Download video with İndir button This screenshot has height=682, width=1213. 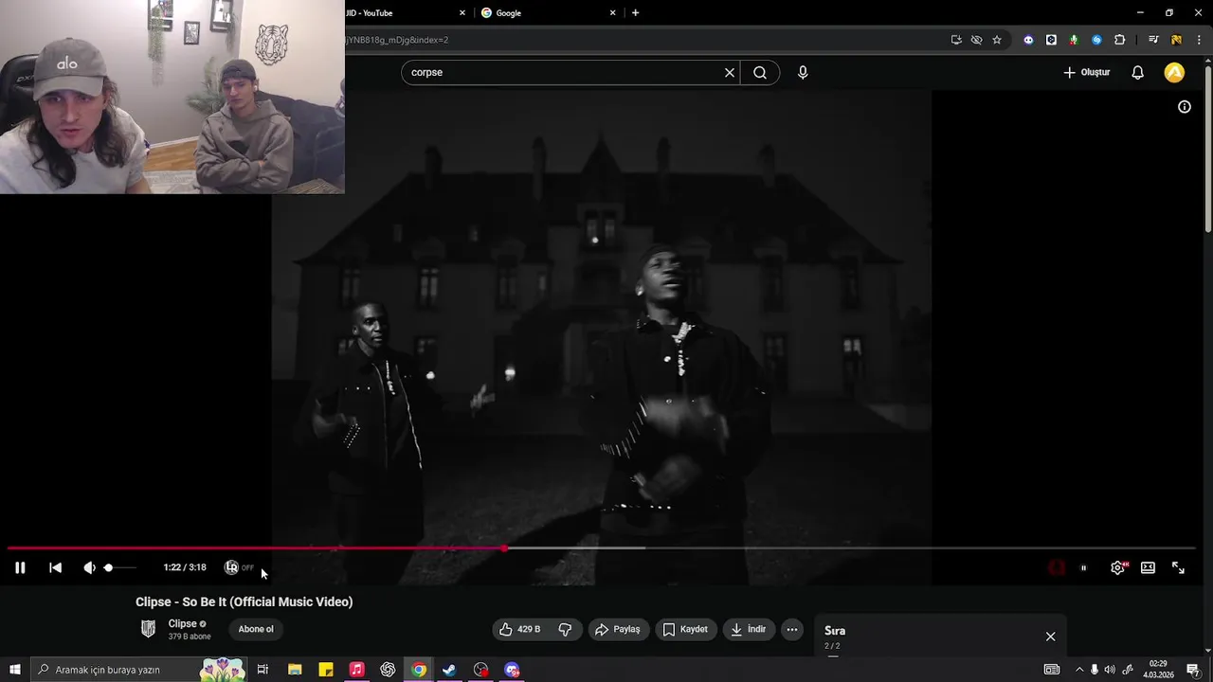point(749,629)
